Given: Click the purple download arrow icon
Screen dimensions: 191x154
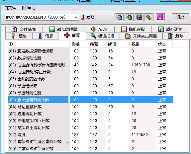Looking at the screenshot, I should pos(160,17).
